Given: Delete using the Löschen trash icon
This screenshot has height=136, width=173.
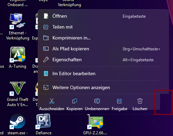Looking at the screenshot, I should pyautogui.click(x=140, y=101).
